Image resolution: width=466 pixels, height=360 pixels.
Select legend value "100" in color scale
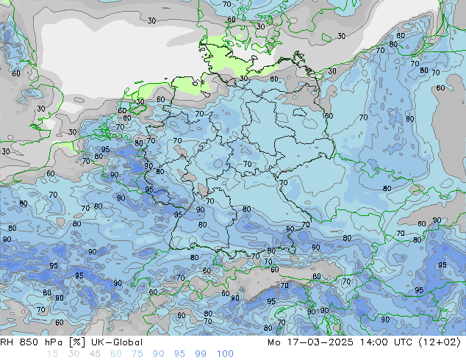click(225, 354)
